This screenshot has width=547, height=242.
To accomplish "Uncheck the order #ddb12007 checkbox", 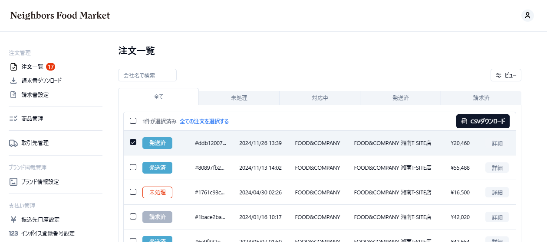I will [133, 142].
